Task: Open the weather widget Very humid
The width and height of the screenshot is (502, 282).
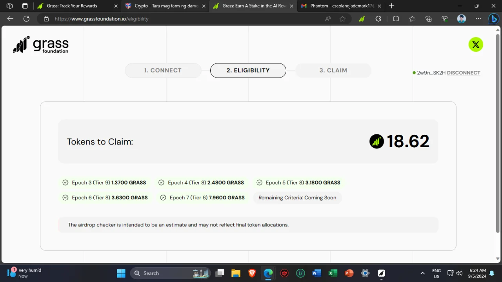Action: pyautogui.click(x=24, y=273)
